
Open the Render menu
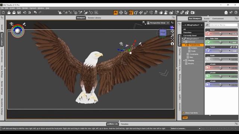(x=25, y=8)
